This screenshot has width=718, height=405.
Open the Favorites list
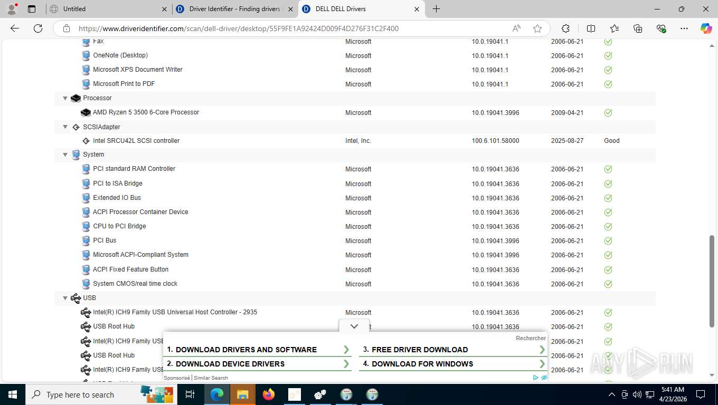(x=615, y=28)
